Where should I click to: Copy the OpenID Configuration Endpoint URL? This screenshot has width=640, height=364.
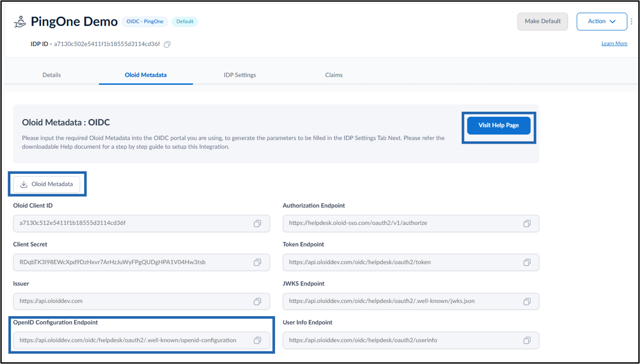(x=258, y=341)
